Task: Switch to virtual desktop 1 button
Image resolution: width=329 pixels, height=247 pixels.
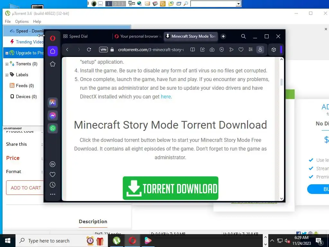Action: (109, 4)
